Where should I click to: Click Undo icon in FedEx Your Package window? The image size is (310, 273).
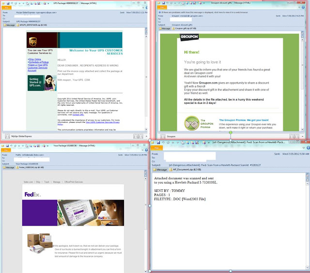pyautogui.click(x=11, y=146)
